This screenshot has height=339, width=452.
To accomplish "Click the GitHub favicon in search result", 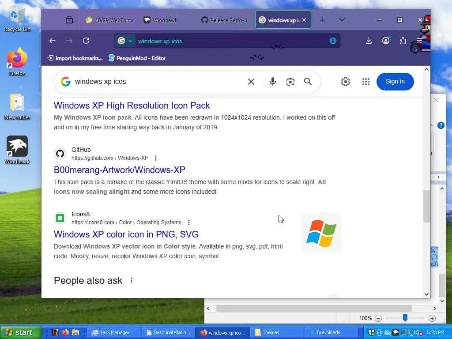I will [x=60, y=154].
